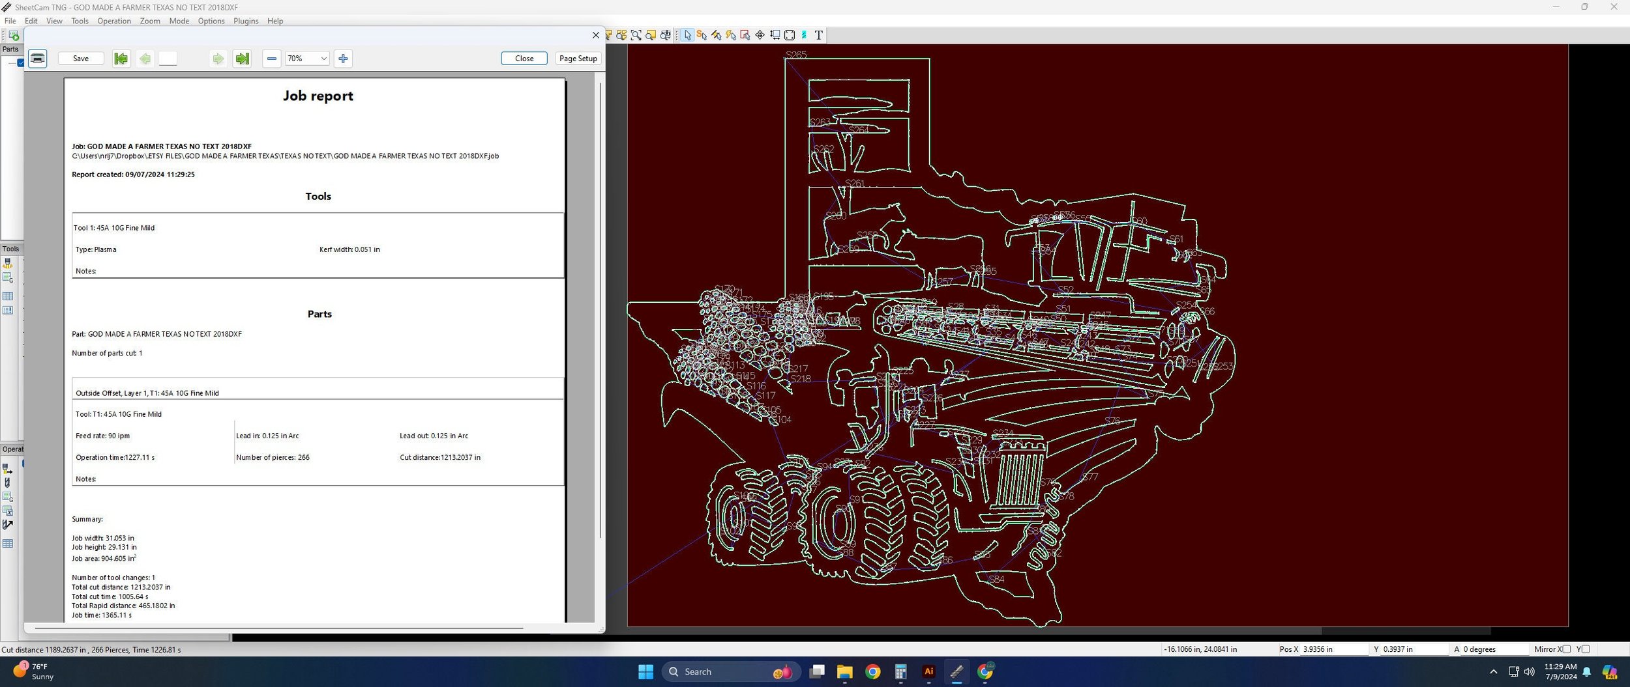
Task: Open File Explorer from the taskbar
Action: point(844,671)
